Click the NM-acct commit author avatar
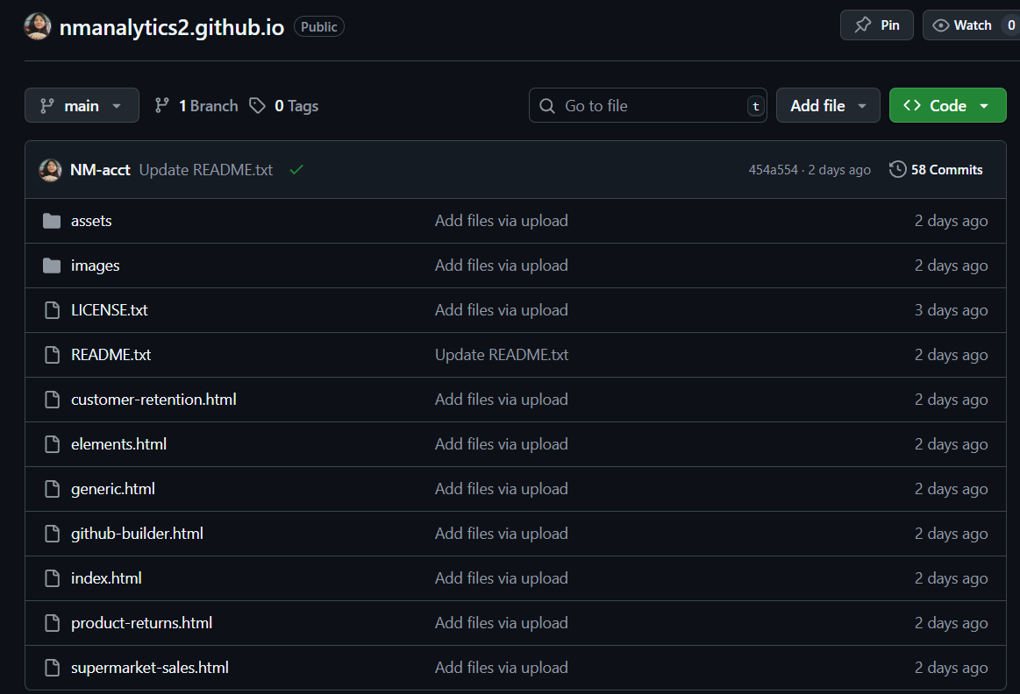 pos(50,170)
